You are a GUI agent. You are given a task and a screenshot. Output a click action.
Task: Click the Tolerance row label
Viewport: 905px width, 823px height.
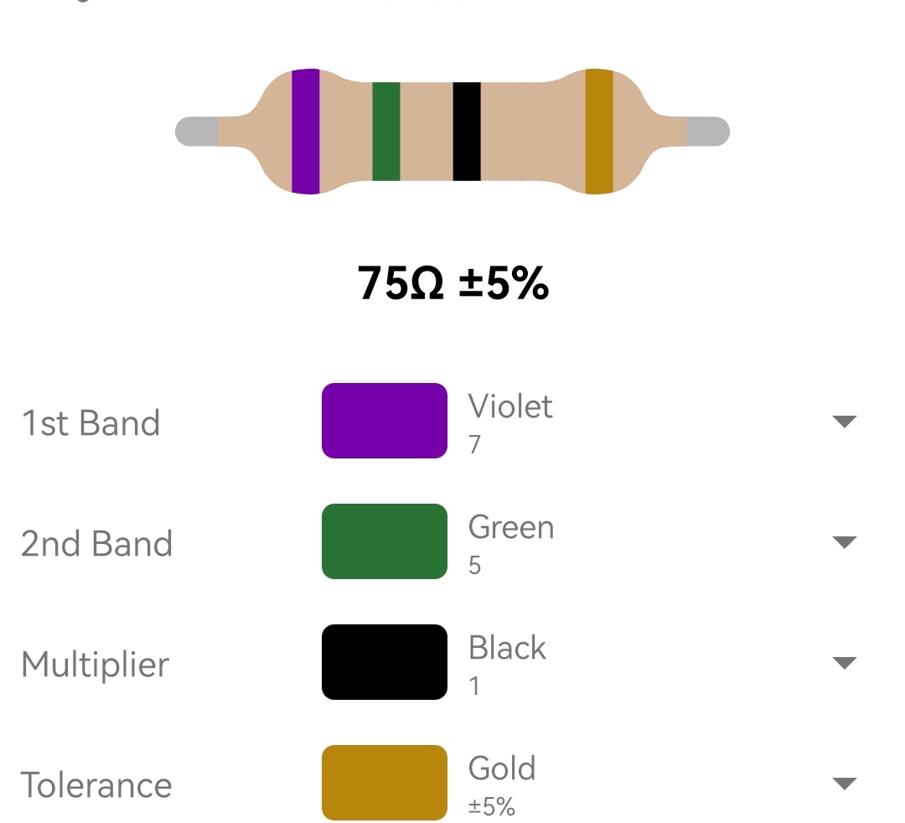click(96, 785)
